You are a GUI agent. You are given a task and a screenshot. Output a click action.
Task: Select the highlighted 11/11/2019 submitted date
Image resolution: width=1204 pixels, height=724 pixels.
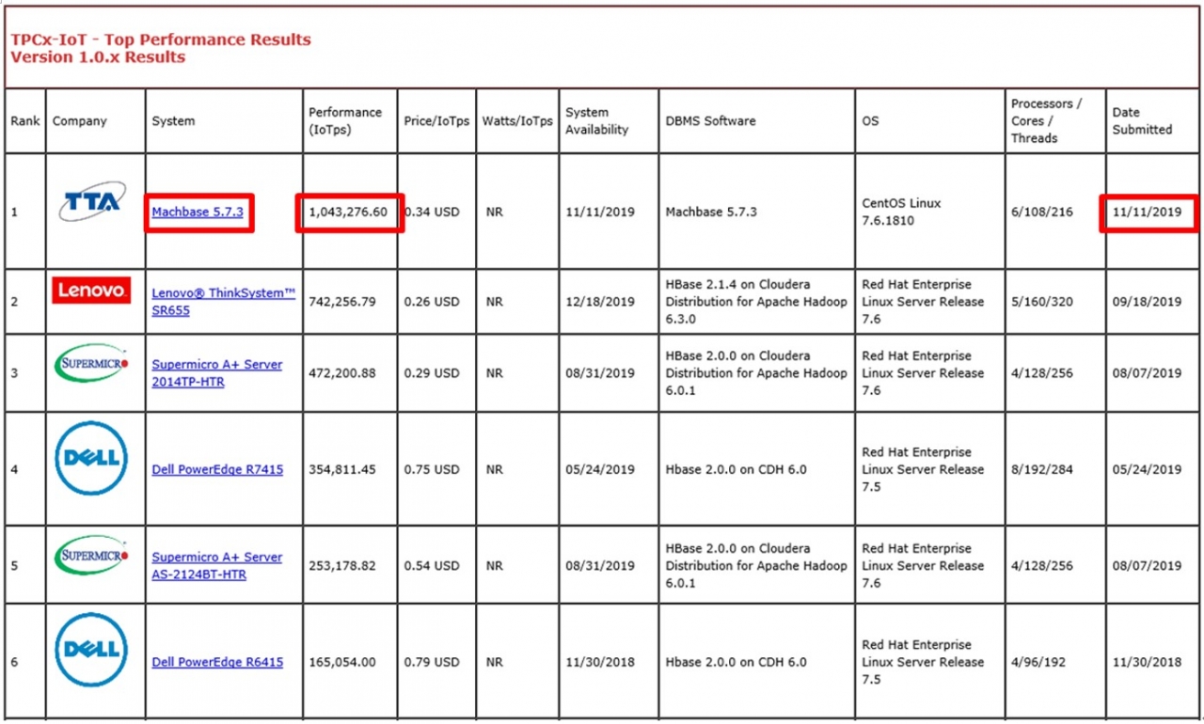pos(1147,212)
